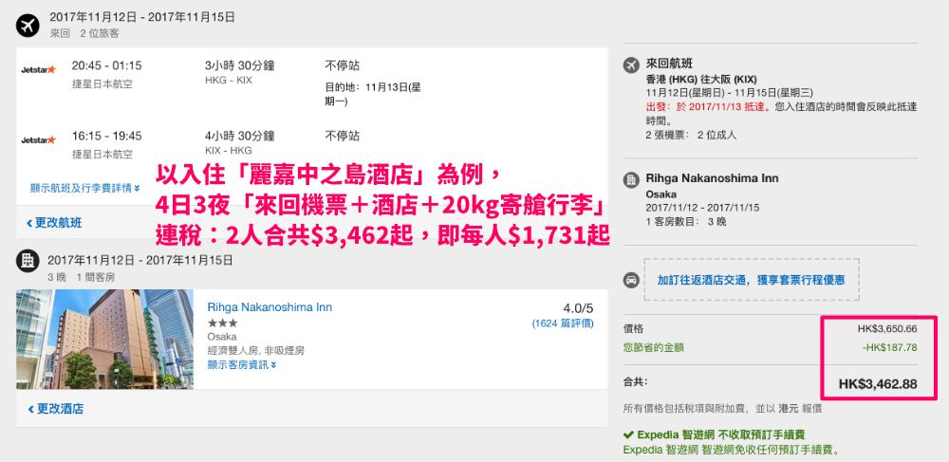Click the red 出發：於 2017/11/13 抵達 notice
Viewport: 949px width, 462px height.
[x=707, y=107]
